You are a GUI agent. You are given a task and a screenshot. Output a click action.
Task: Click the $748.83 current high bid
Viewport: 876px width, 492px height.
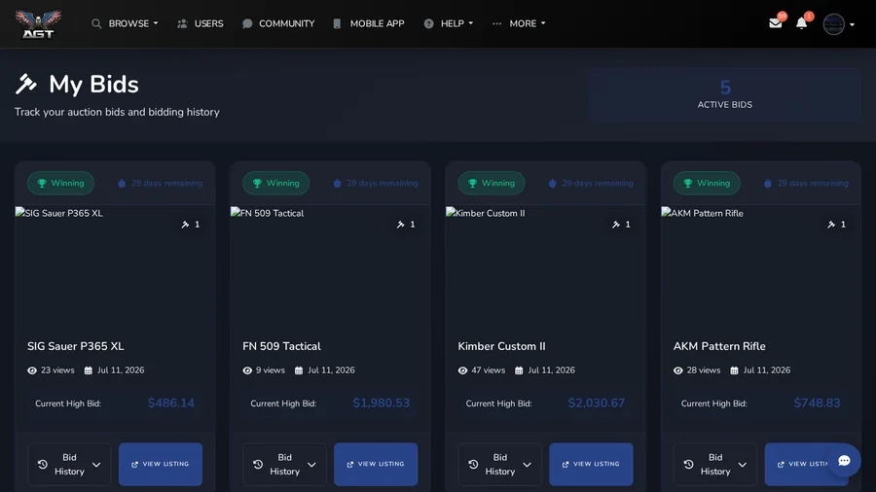(817, 403)
